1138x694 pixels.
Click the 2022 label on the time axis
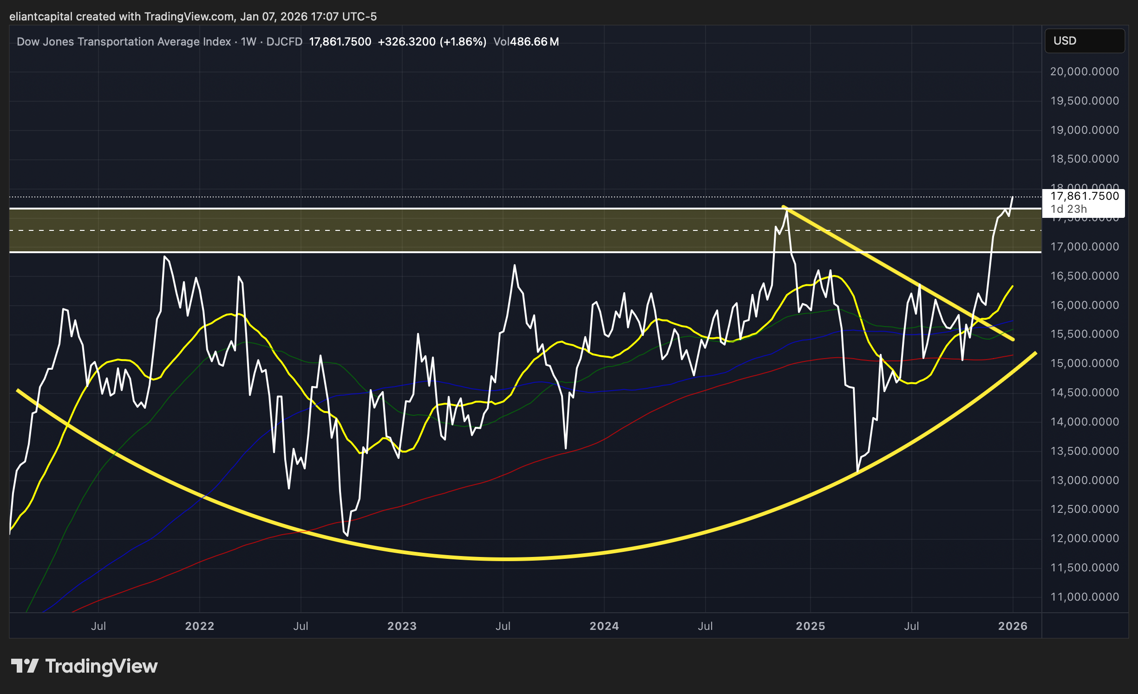pyautogui.click(x=200, y=626)
